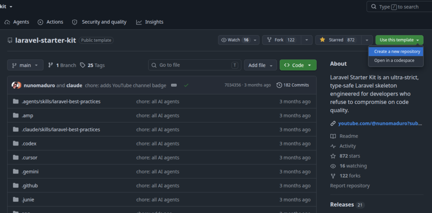Image resolution: width=432 pixels, height=213 pixels.
Task: Open commit message in the .amp row
Action: pyautogui.click(x=158, y=115)
